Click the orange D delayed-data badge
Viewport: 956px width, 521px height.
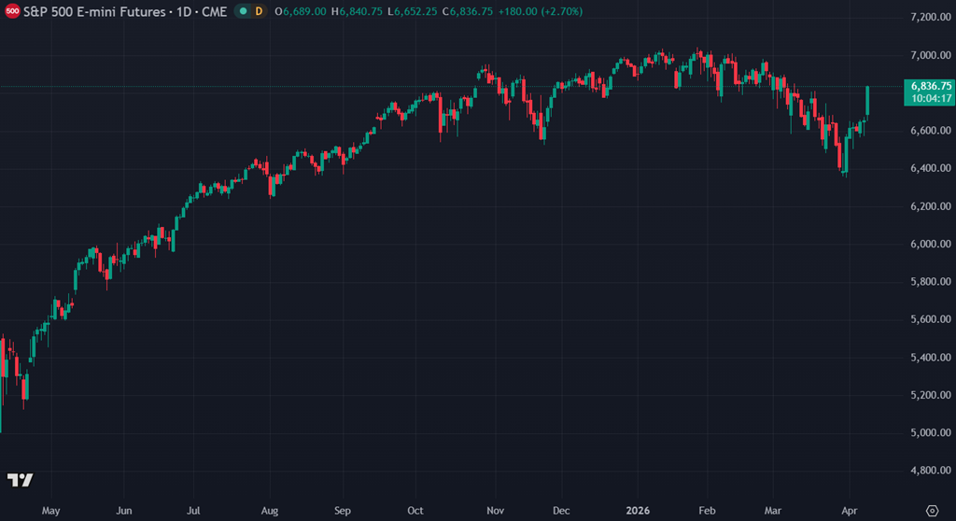click(259, 11)
